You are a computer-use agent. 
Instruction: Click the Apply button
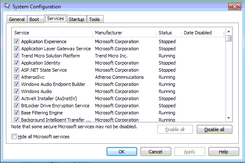coord(190,152)
